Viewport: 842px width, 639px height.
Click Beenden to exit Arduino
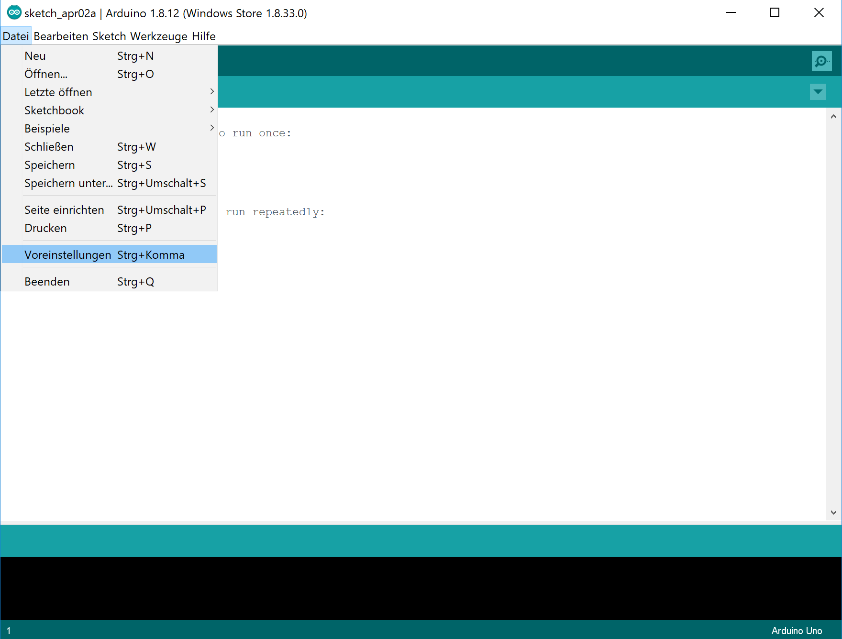[47, 281]
